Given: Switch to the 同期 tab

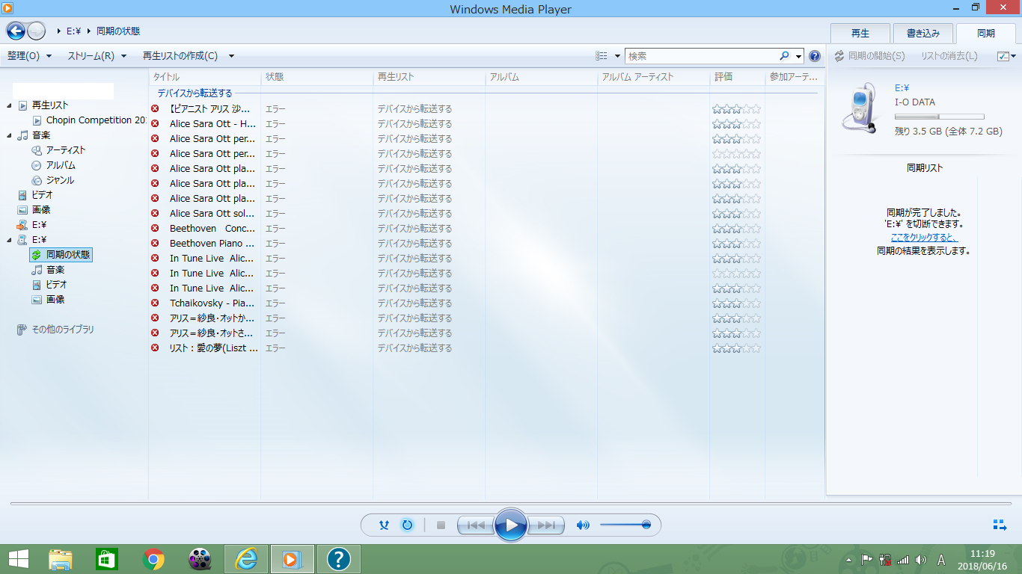Looking at the screenshot, I should click(x=986, y=34).
